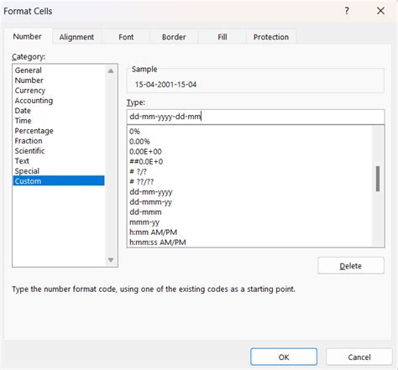Viewport: 398px width, 370px height.
Task: Click the OK button
Action: click(284, 357)
